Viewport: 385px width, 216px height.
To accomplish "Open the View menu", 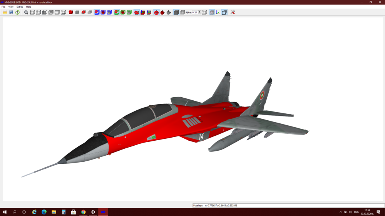I will pos(11,7).
